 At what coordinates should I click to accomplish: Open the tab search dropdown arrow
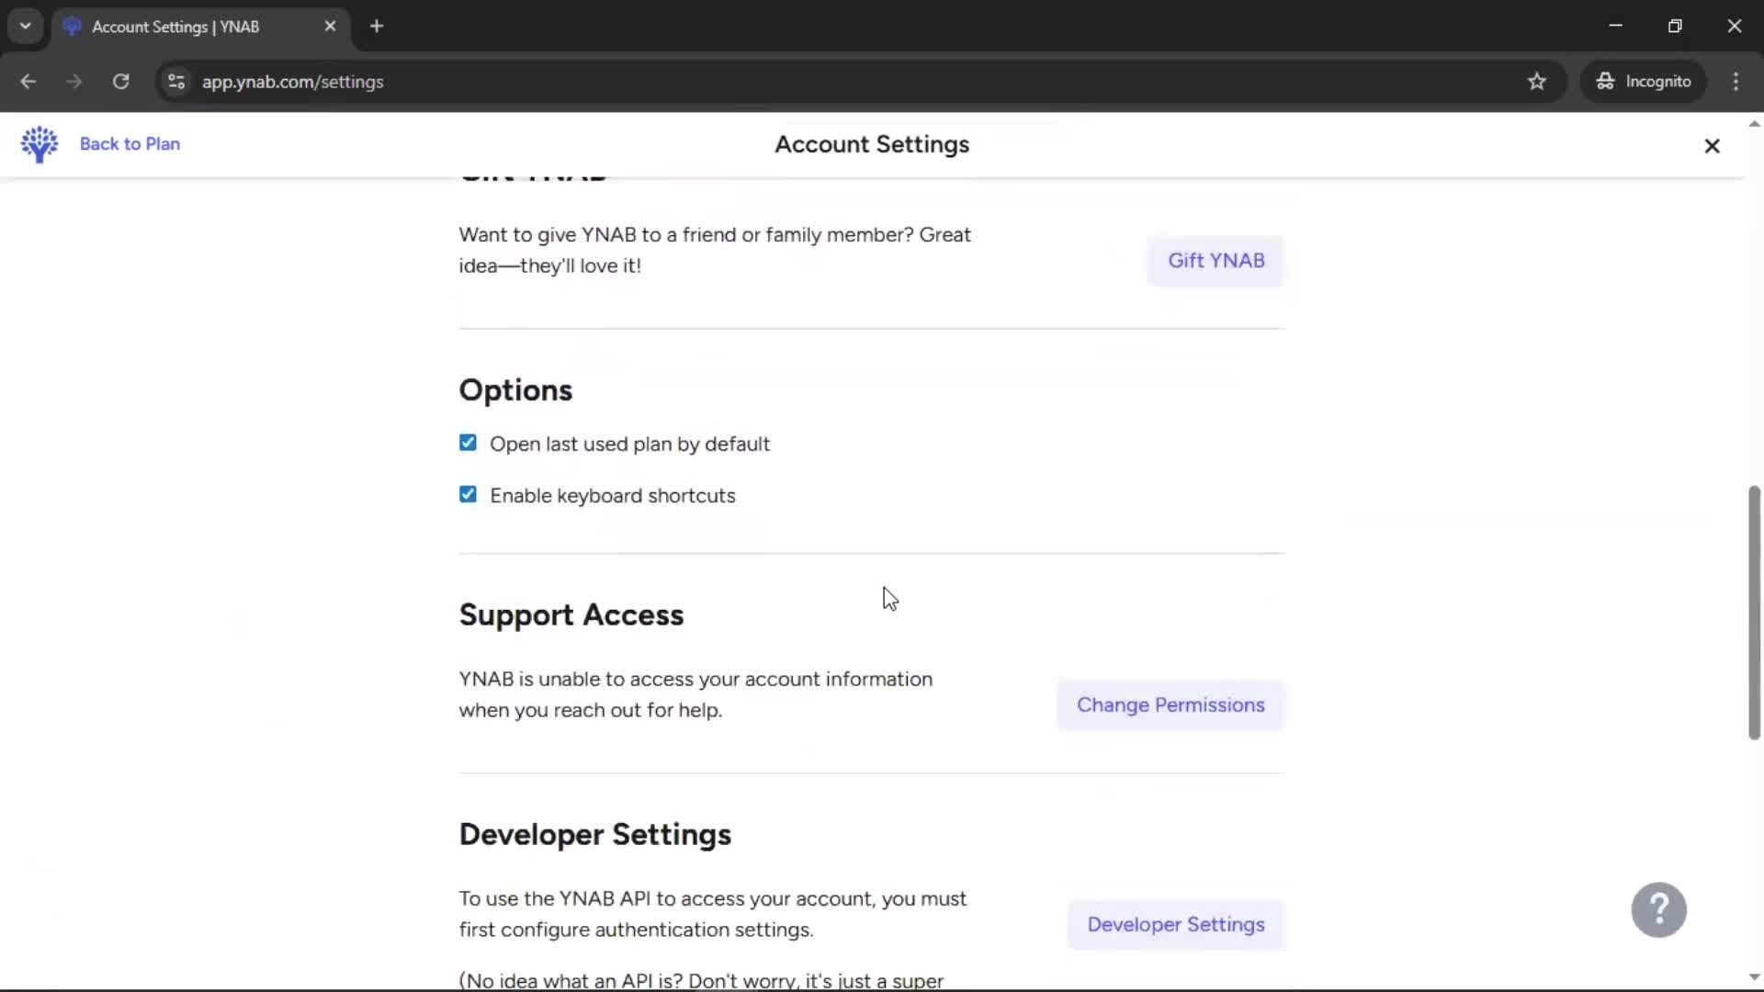[x=26, y=26]
